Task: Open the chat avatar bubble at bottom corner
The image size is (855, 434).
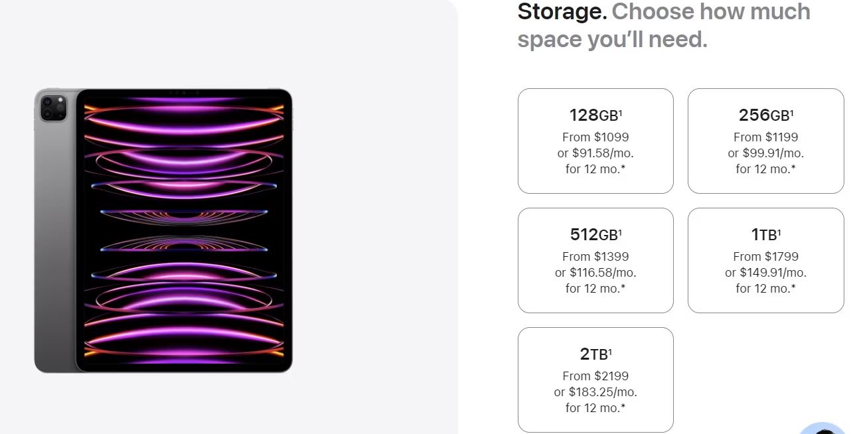Action: pyautogui.click(x=826, y=428)
